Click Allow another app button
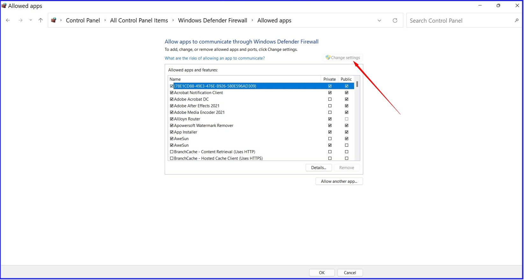The width and height of the screenshot is (524, 280). pyautogui.click(x=339, y=181)
